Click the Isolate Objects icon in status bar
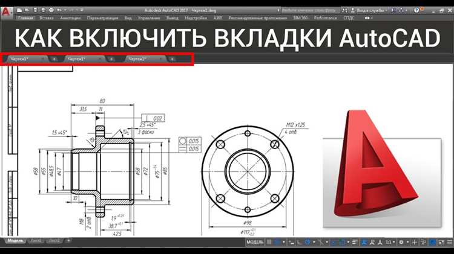This screenshot has width=454, height=254. pyautogui.click(x=423, y=242)
